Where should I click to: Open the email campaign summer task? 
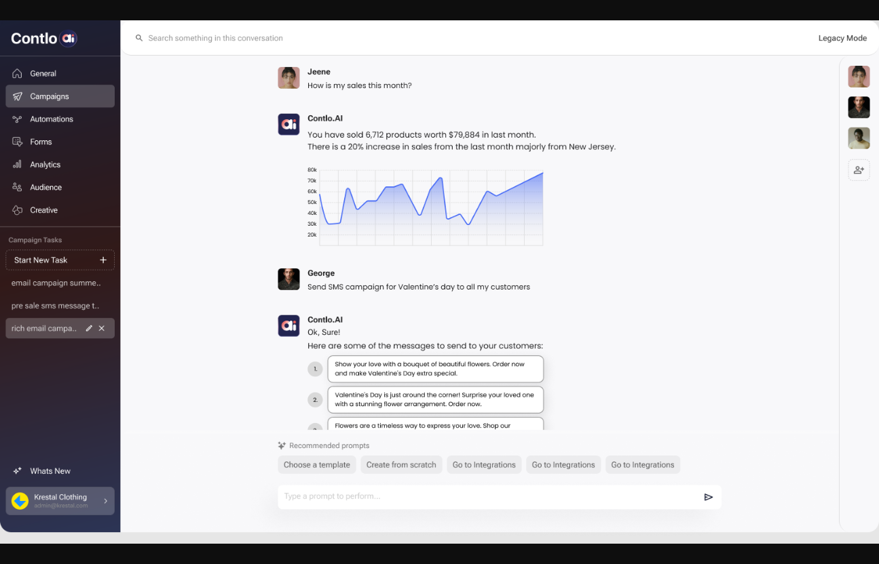[x=56, y=283]
